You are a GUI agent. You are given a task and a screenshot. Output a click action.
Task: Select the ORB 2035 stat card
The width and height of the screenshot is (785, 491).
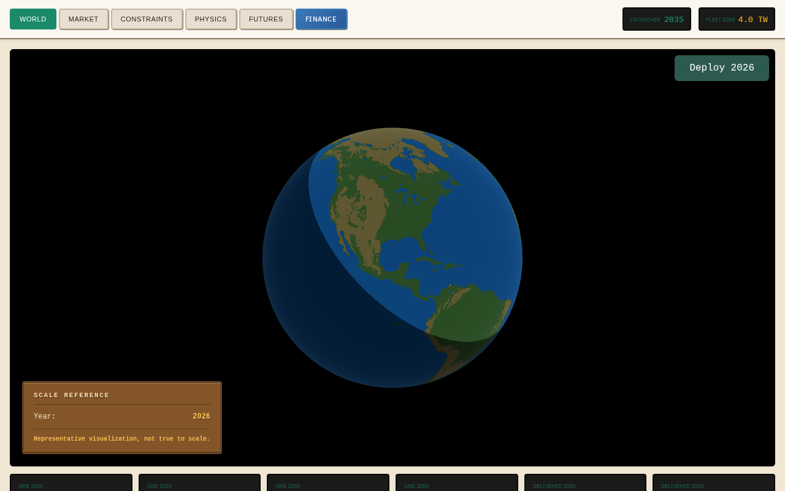(71, 482)
